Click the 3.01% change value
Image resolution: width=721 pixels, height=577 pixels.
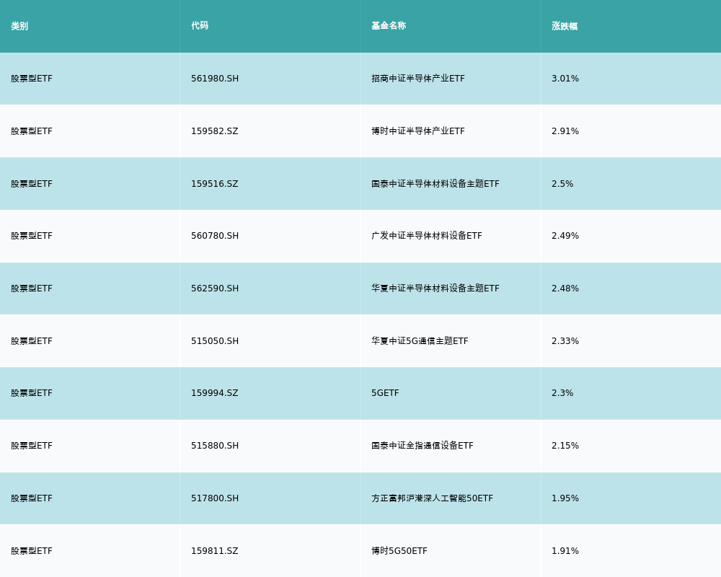coord(565,79)
